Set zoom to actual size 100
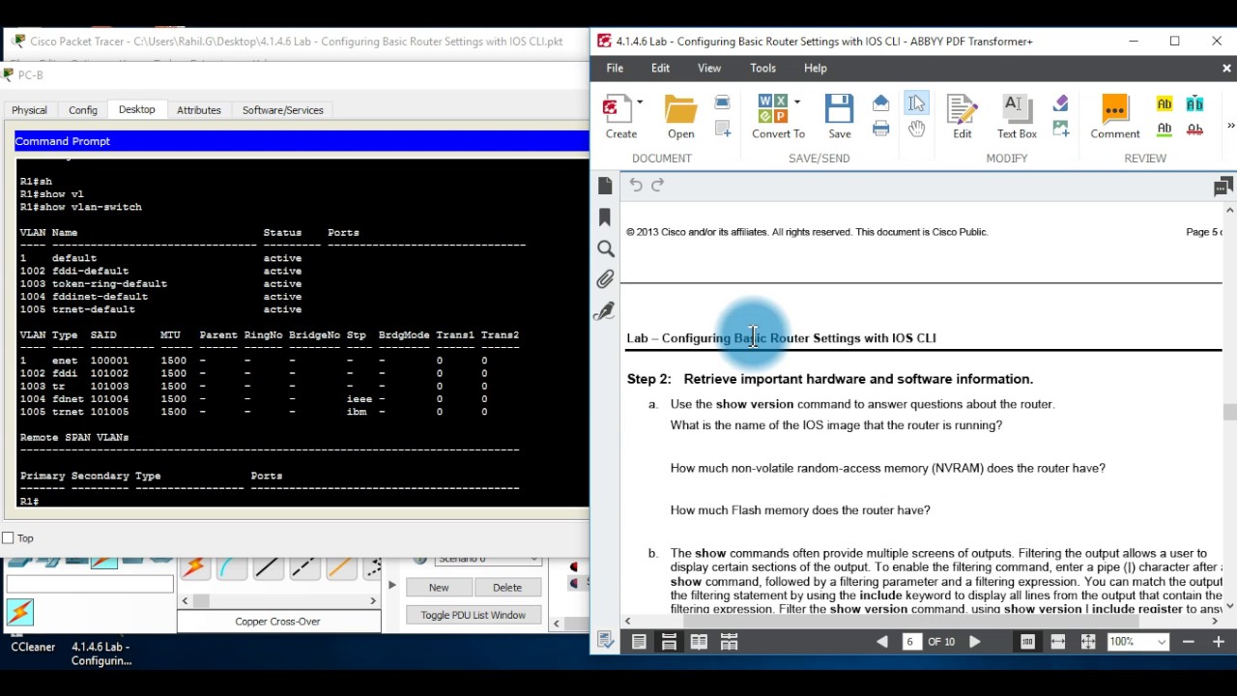The width and height of the screenshot is (1237, 696). (x=1027, y=641)
